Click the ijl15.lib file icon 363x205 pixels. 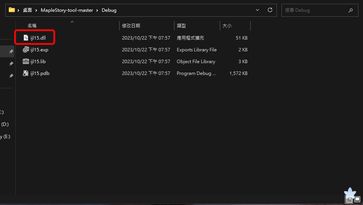click(x=26, y=61)
